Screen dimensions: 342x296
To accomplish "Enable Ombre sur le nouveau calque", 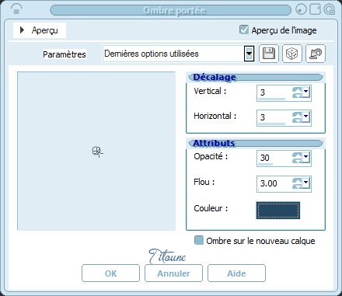I will [199, 240].
